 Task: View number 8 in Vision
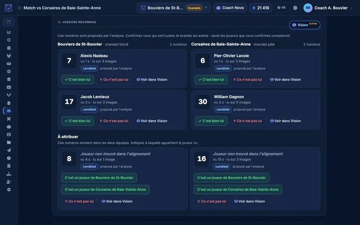(117, 201)
